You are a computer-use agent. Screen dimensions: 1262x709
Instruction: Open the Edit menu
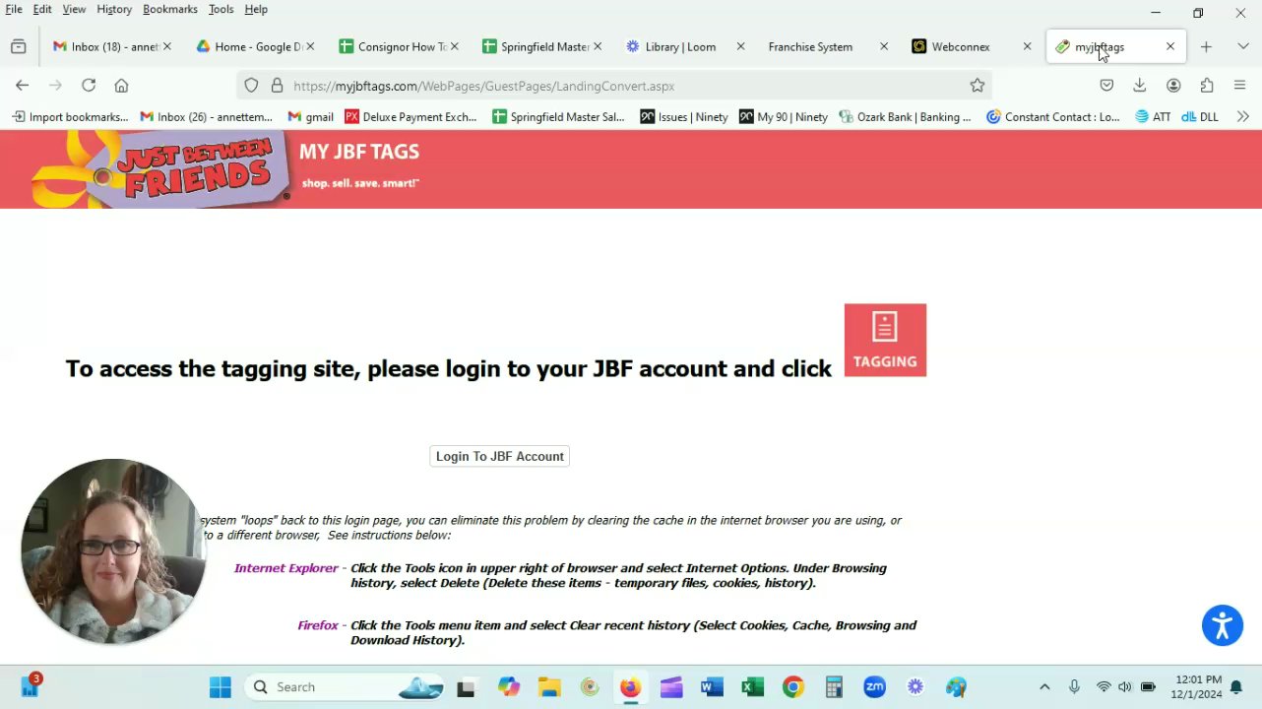(42, 9)
